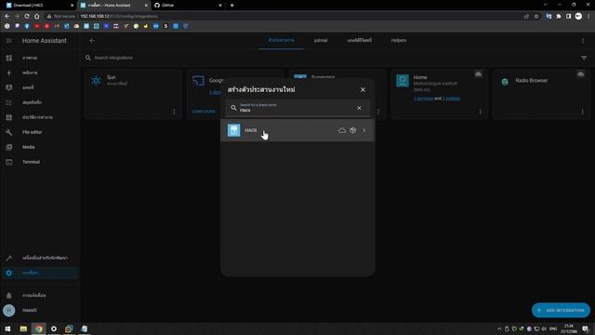Click the browser address bar URL
The height and width of the screenshot is (335, 595).
(119, 17)
